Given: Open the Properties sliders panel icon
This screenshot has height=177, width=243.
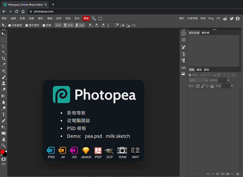Looking at the screenshot, I should click(x=183, y=40).
